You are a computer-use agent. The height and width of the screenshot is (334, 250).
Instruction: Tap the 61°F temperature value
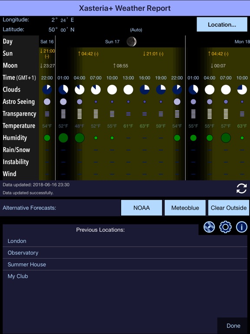[x=128, y=126]
